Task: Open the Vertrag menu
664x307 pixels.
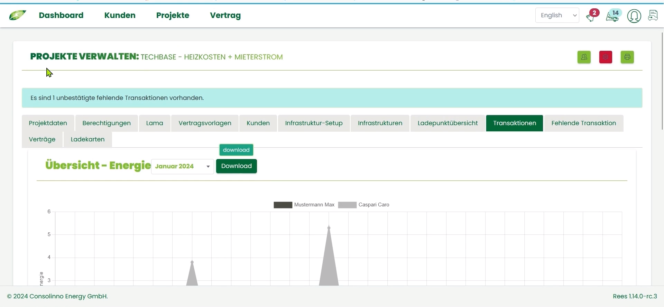Action: pos(225,15)
